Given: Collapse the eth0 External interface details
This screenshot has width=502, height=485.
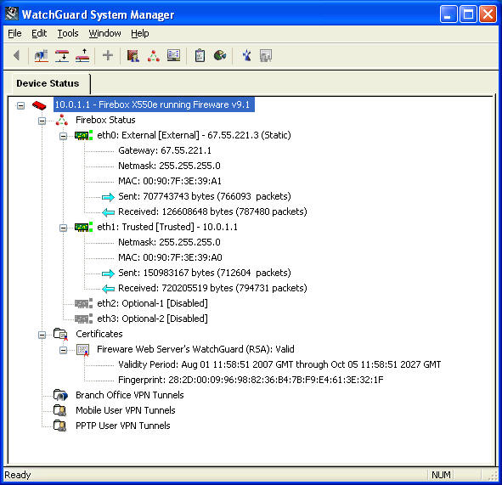Looking at the screenshot, I should click(64, 136).
